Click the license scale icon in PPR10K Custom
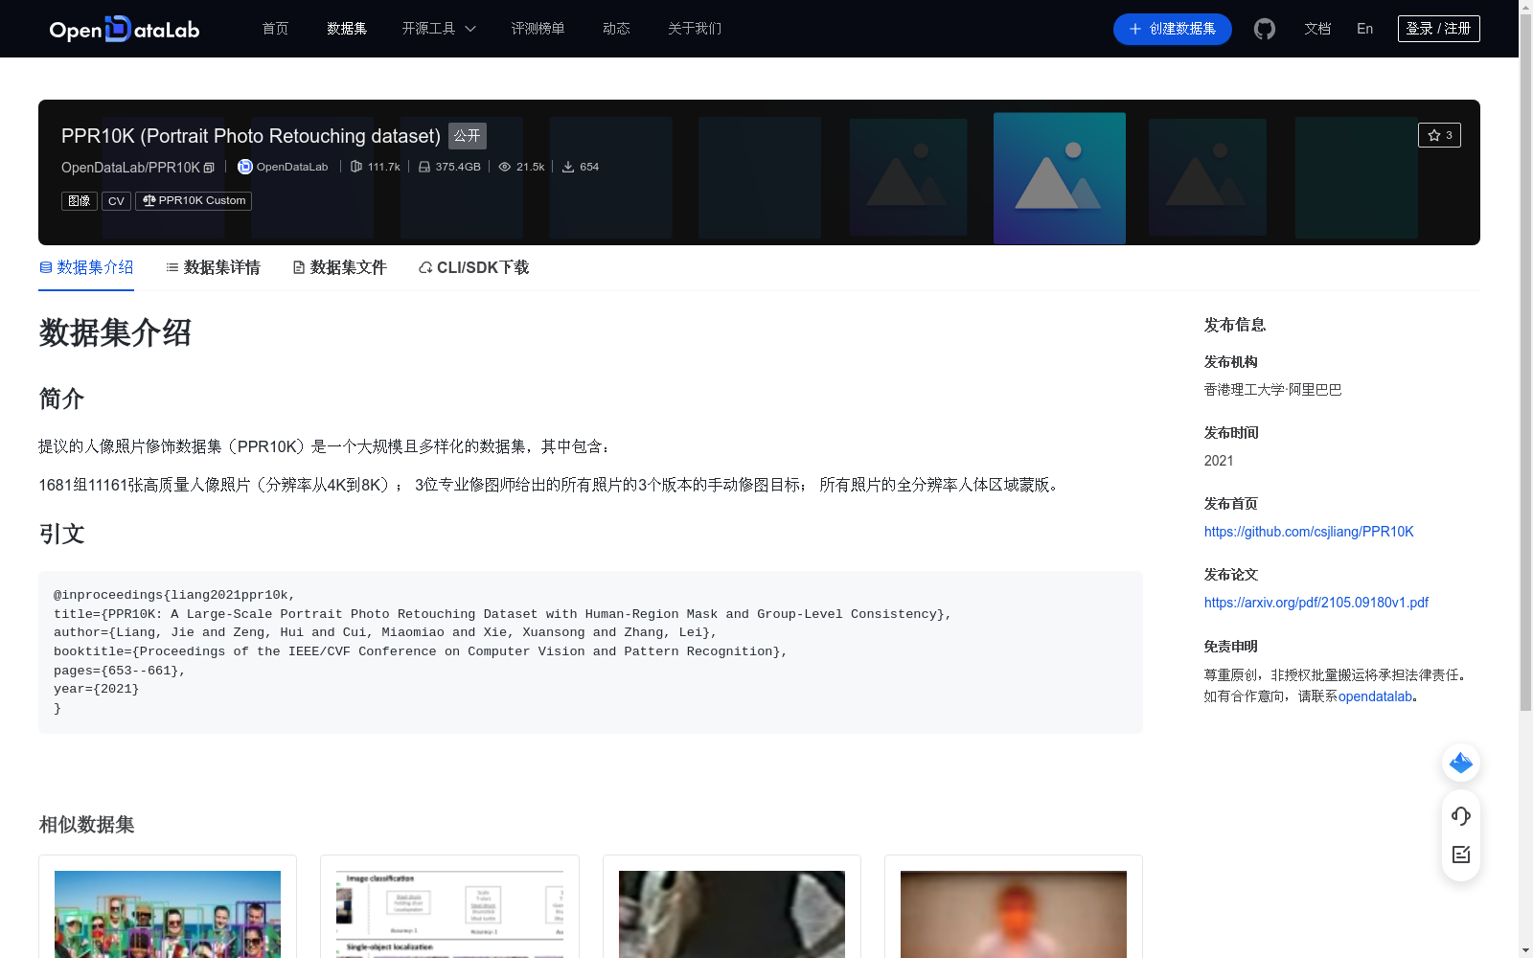This screenshot has height=958, width=1533. (x=149, y=200)
